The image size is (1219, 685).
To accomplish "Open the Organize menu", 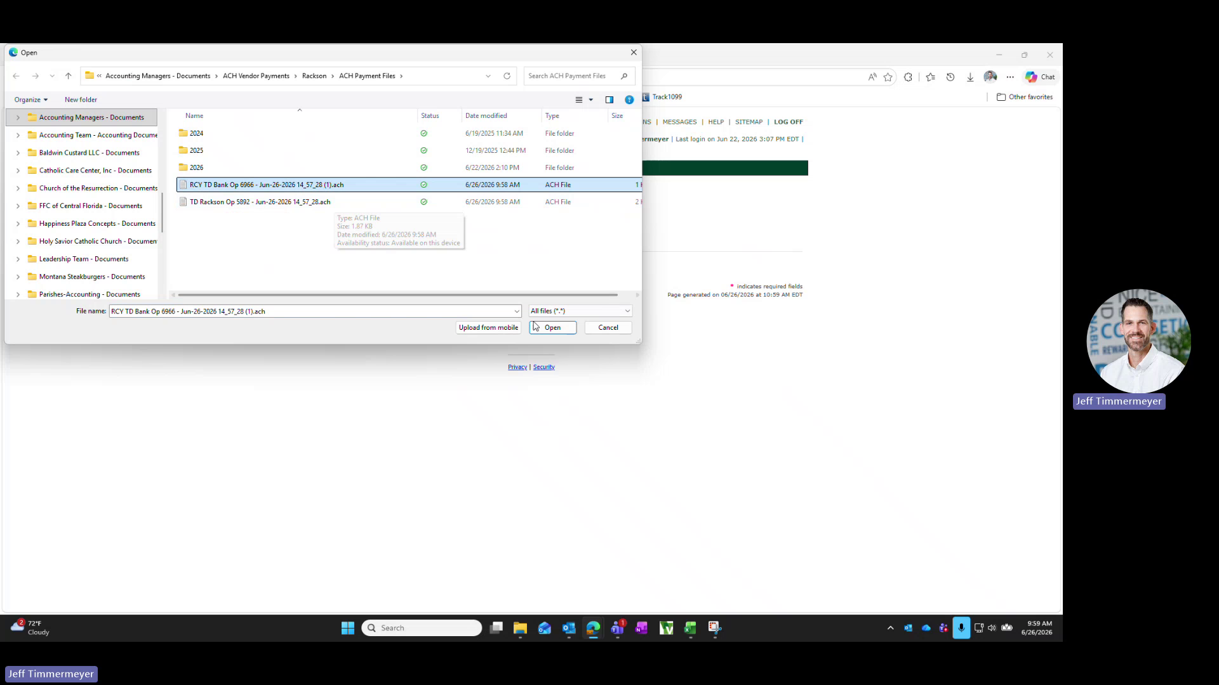I will point(31,100).
